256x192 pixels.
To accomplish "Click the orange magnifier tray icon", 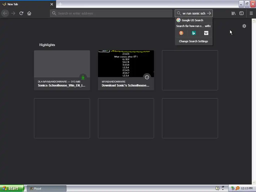I will [237, 188].
